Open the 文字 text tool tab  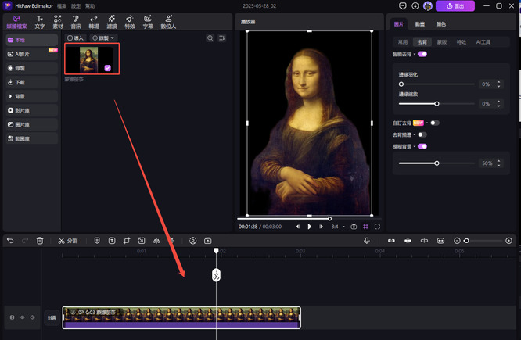(40, 22)
